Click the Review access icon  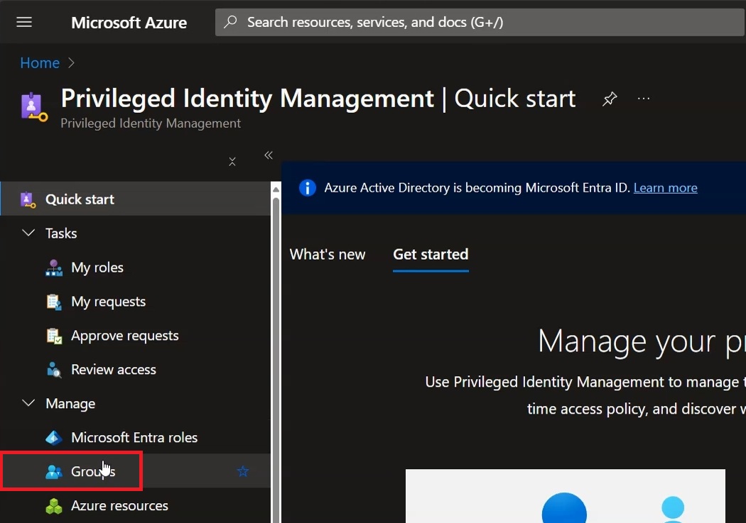click(x=54, y=370)
